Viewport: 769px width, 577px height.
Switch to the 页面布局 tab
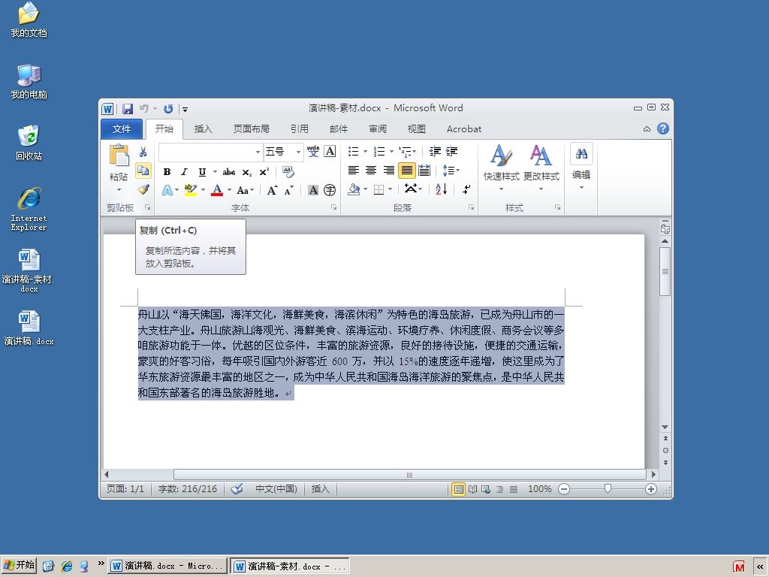tap(251, 129)
